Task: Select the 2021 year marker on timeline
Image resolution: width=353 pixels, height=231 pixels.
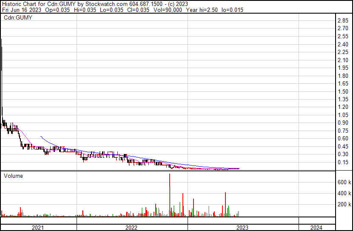Action: [38, 228]
